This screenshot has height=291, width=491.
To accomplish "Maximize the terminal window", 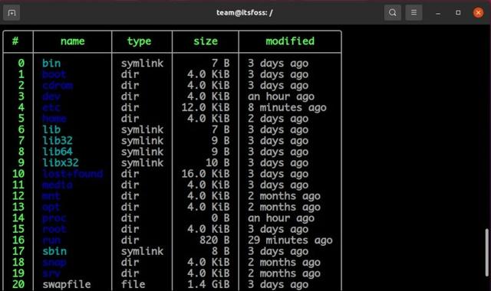I will pyautogui.click(x=458, y=13).
